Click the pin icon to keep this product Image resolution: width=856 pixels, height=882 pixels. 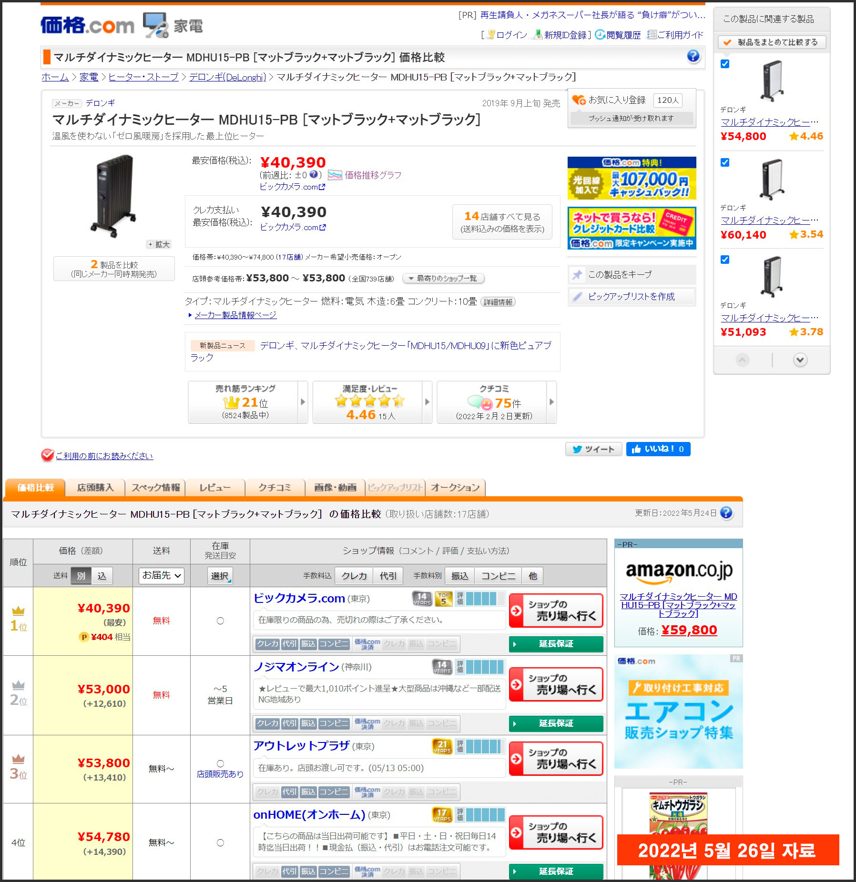point(577,275)
